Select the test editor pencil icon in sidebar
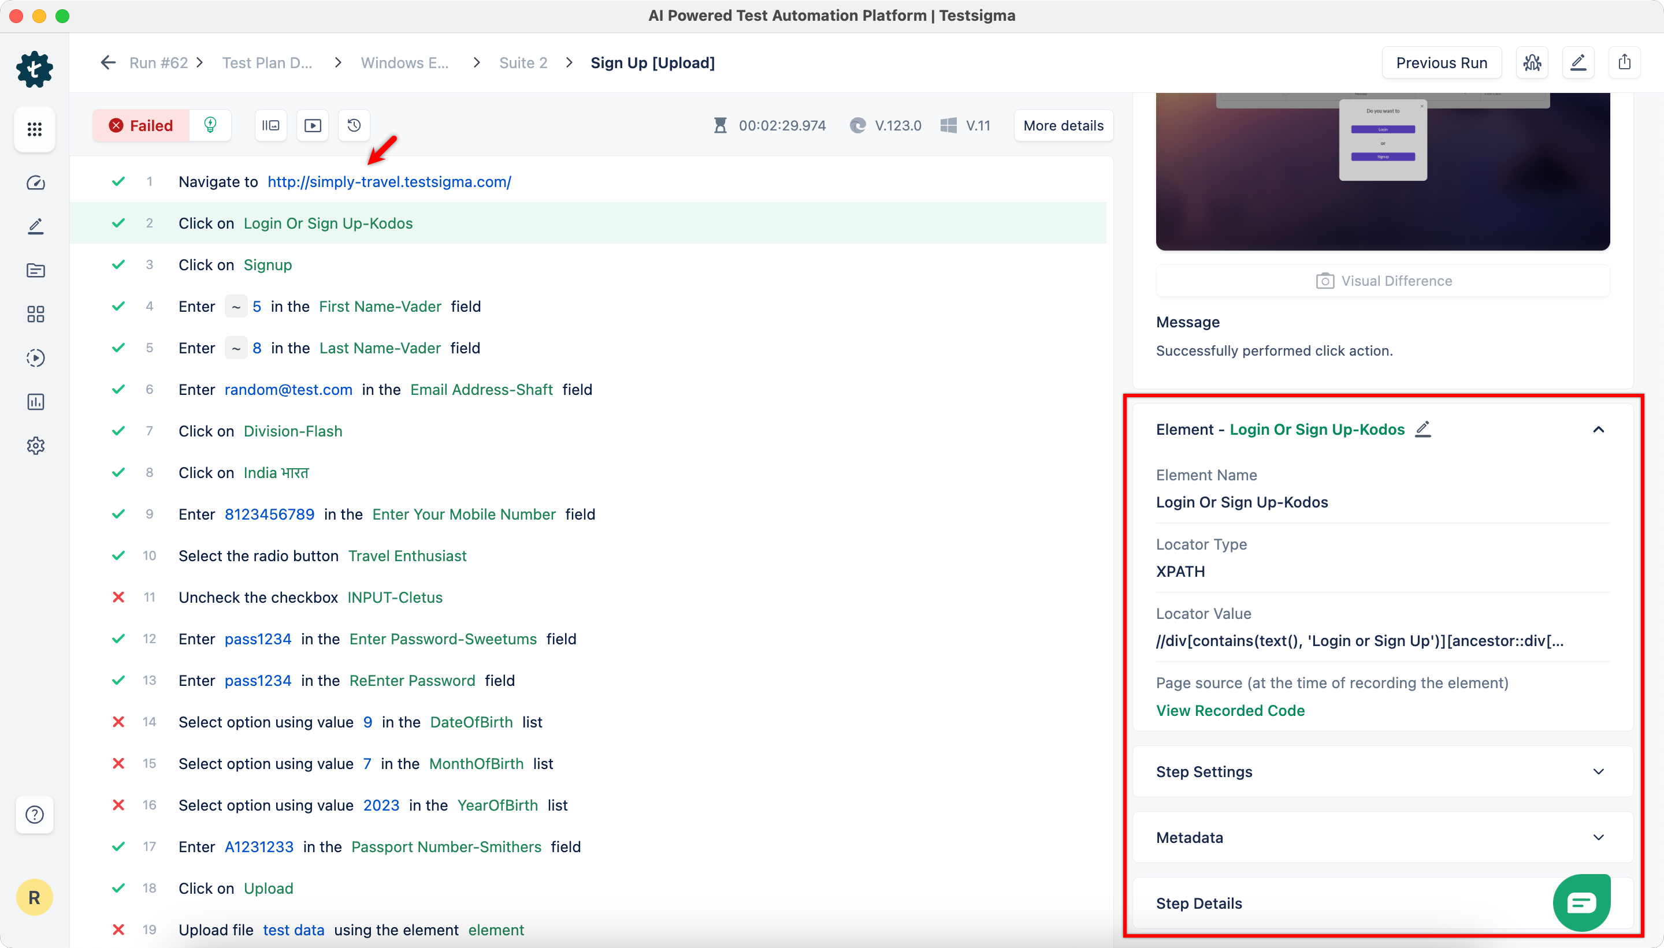The image size is (1664, 948). (x=35, y=226)
